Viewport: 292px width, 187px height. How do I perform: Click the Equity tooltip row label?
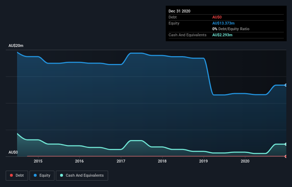174,23
